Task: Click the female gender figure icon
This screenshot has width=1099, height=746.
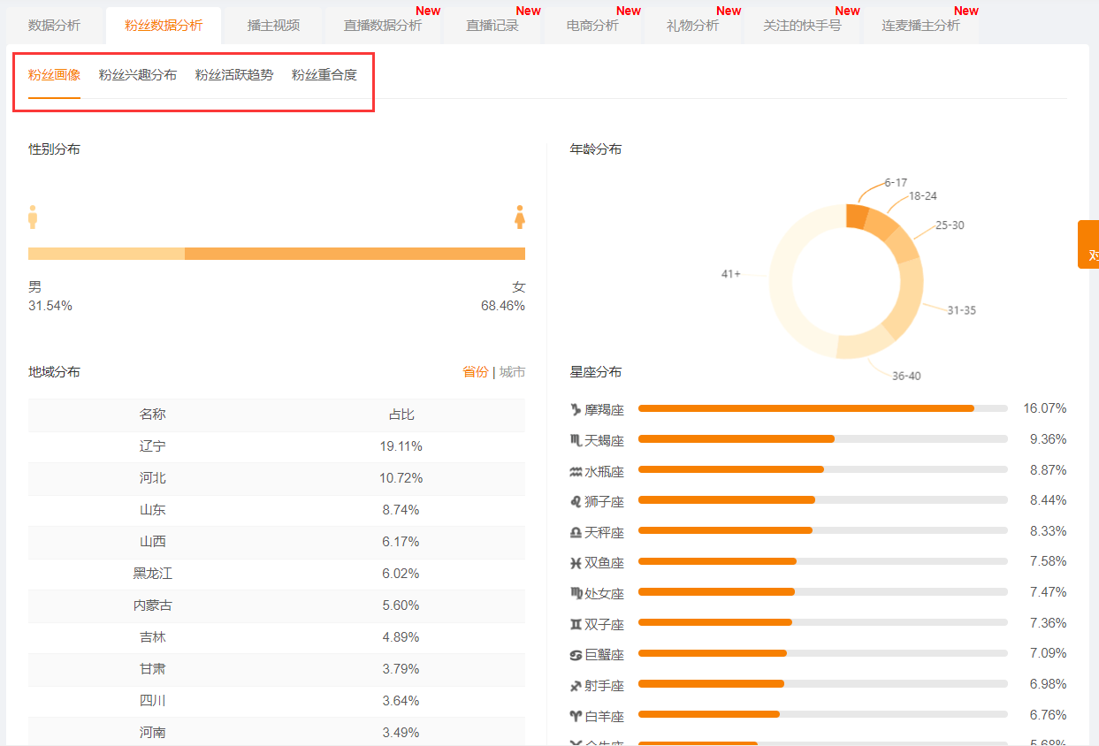Action: (520, 217)
